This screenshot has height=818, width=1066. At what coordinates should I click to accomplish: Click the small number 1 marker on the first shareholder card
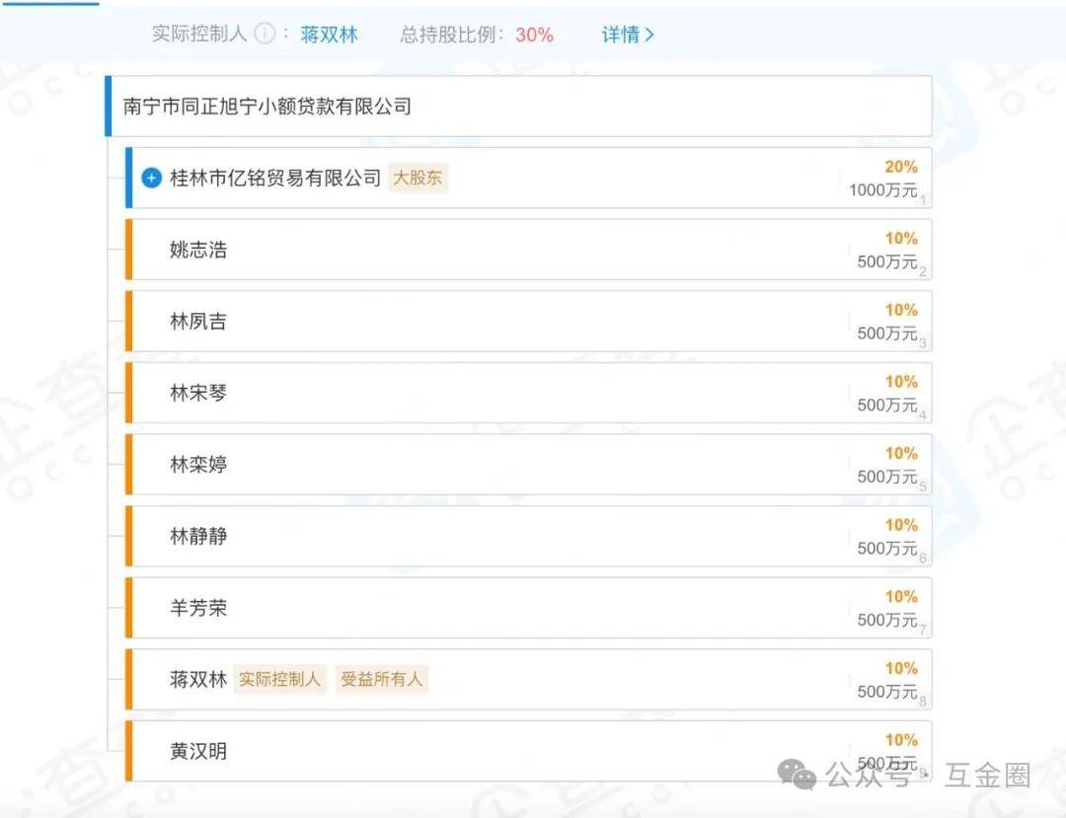coord(922,200)
